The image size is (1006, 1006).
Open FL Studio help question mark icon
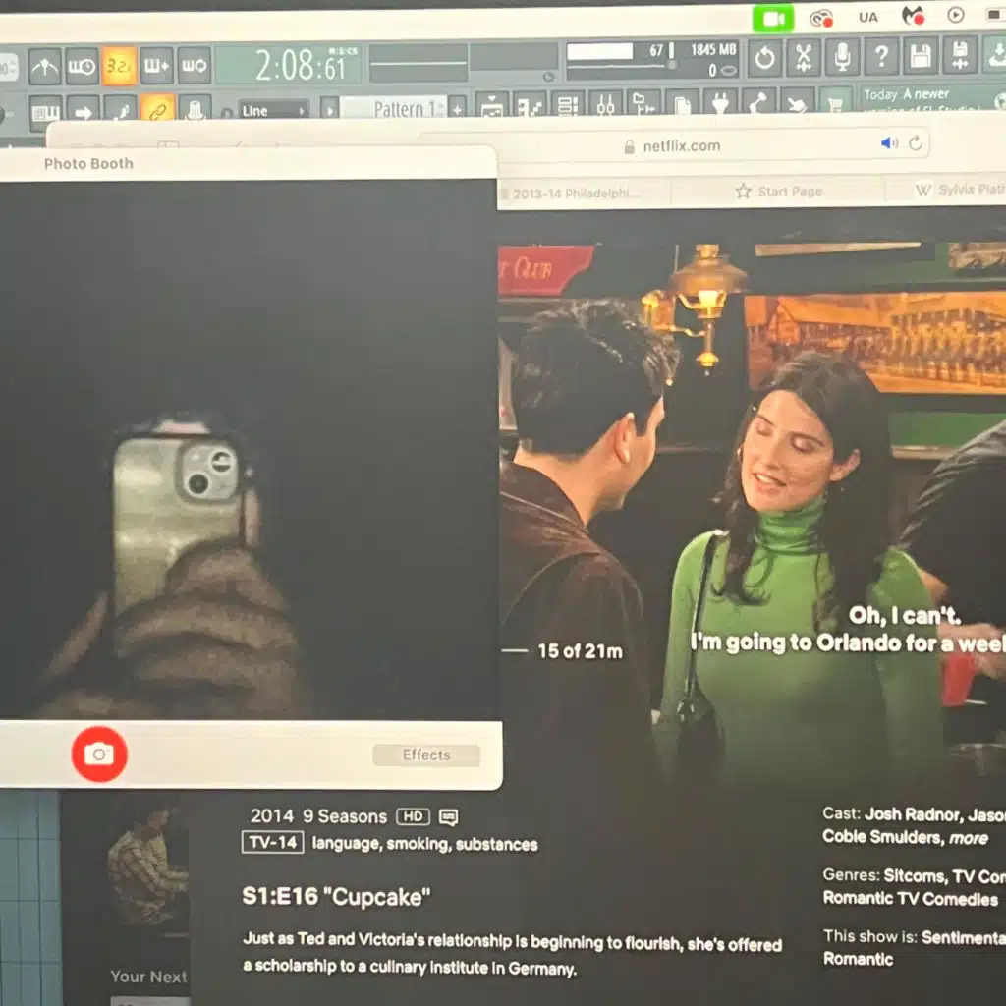[x=881, y=58]
